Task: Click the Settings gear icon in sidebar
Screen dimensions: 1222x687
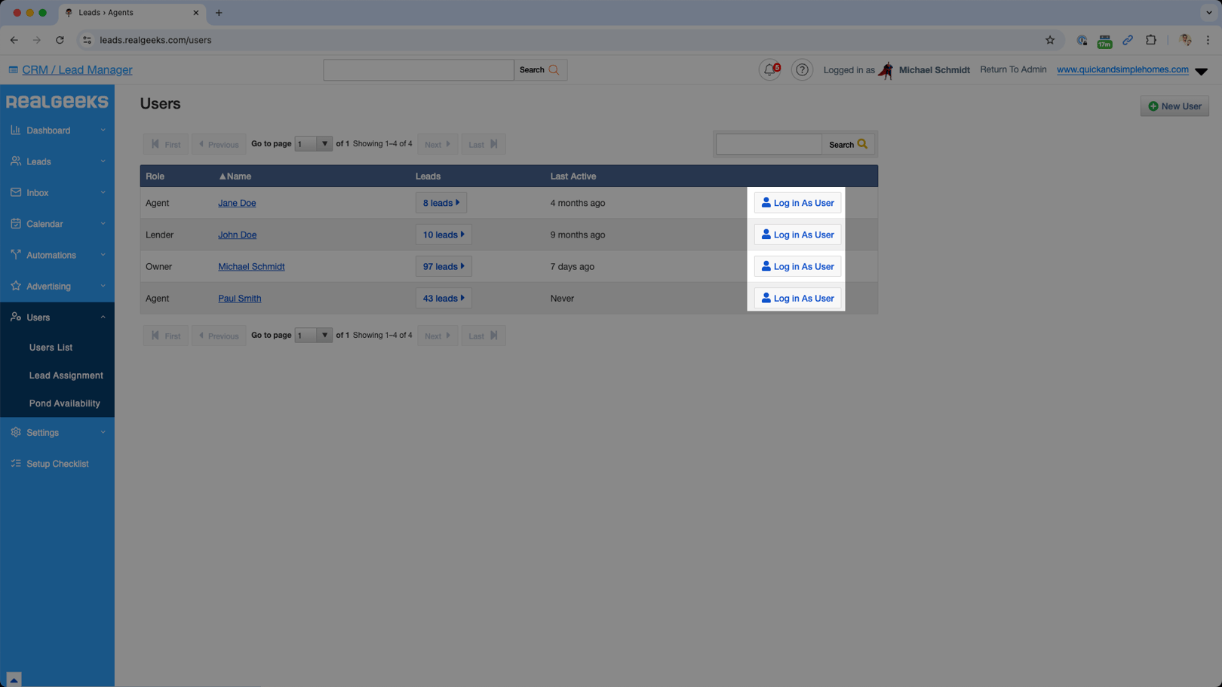Action: pos(16,433)
